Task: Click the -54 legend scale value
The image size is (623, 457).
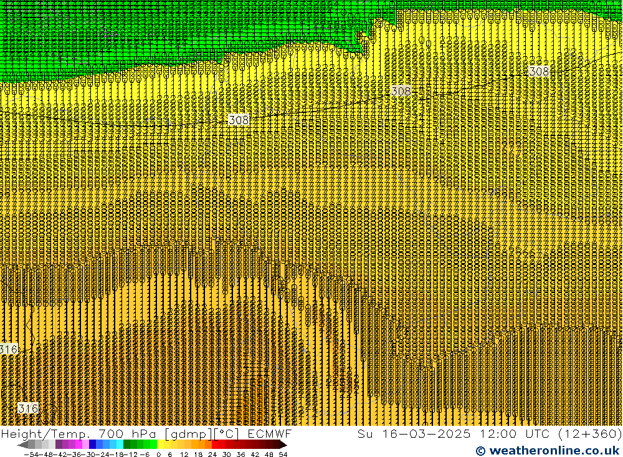Action: coord(31,455)
